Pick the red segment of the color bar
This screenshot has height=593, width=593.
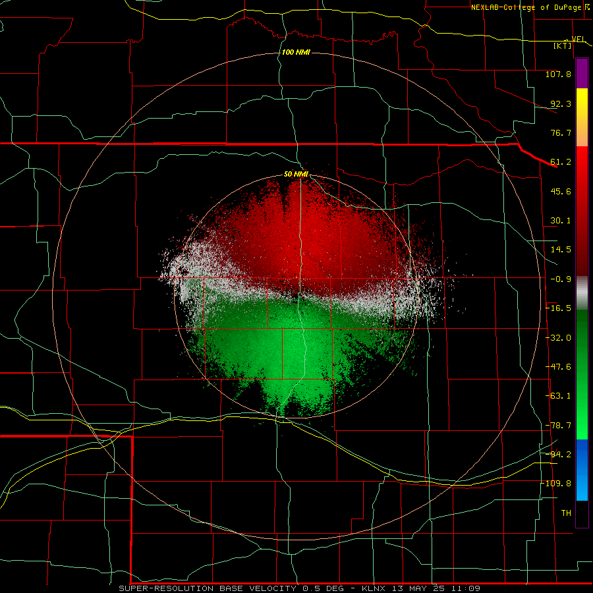coord(582,211)
